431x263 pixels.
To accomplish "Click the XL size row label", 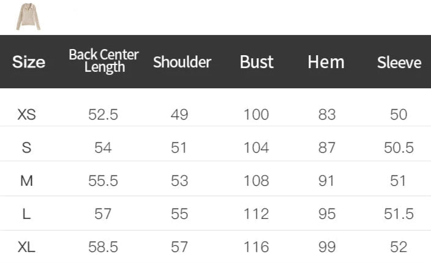I will click(x=27, y=247).
